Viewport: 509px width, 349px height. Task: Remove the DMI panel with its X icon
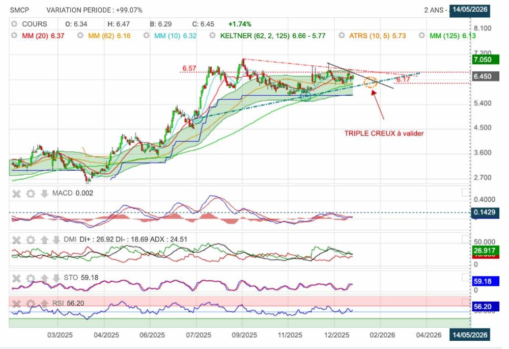[x=16, y=240]
